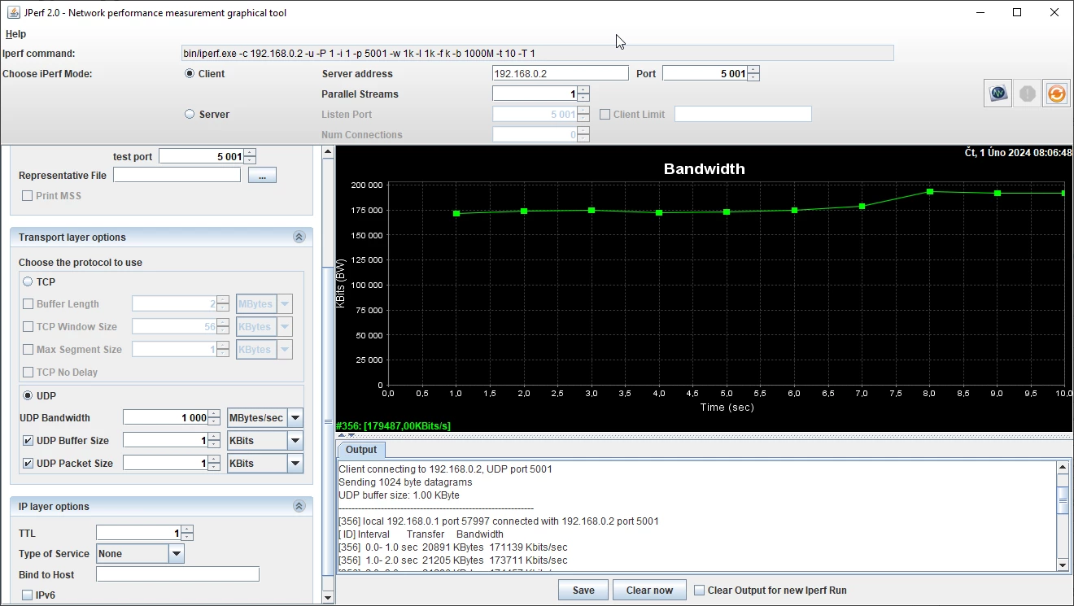Increase Parallel Streams stepper value
The height and width of the screenshot is (606, 1074).
pos(583,90)
